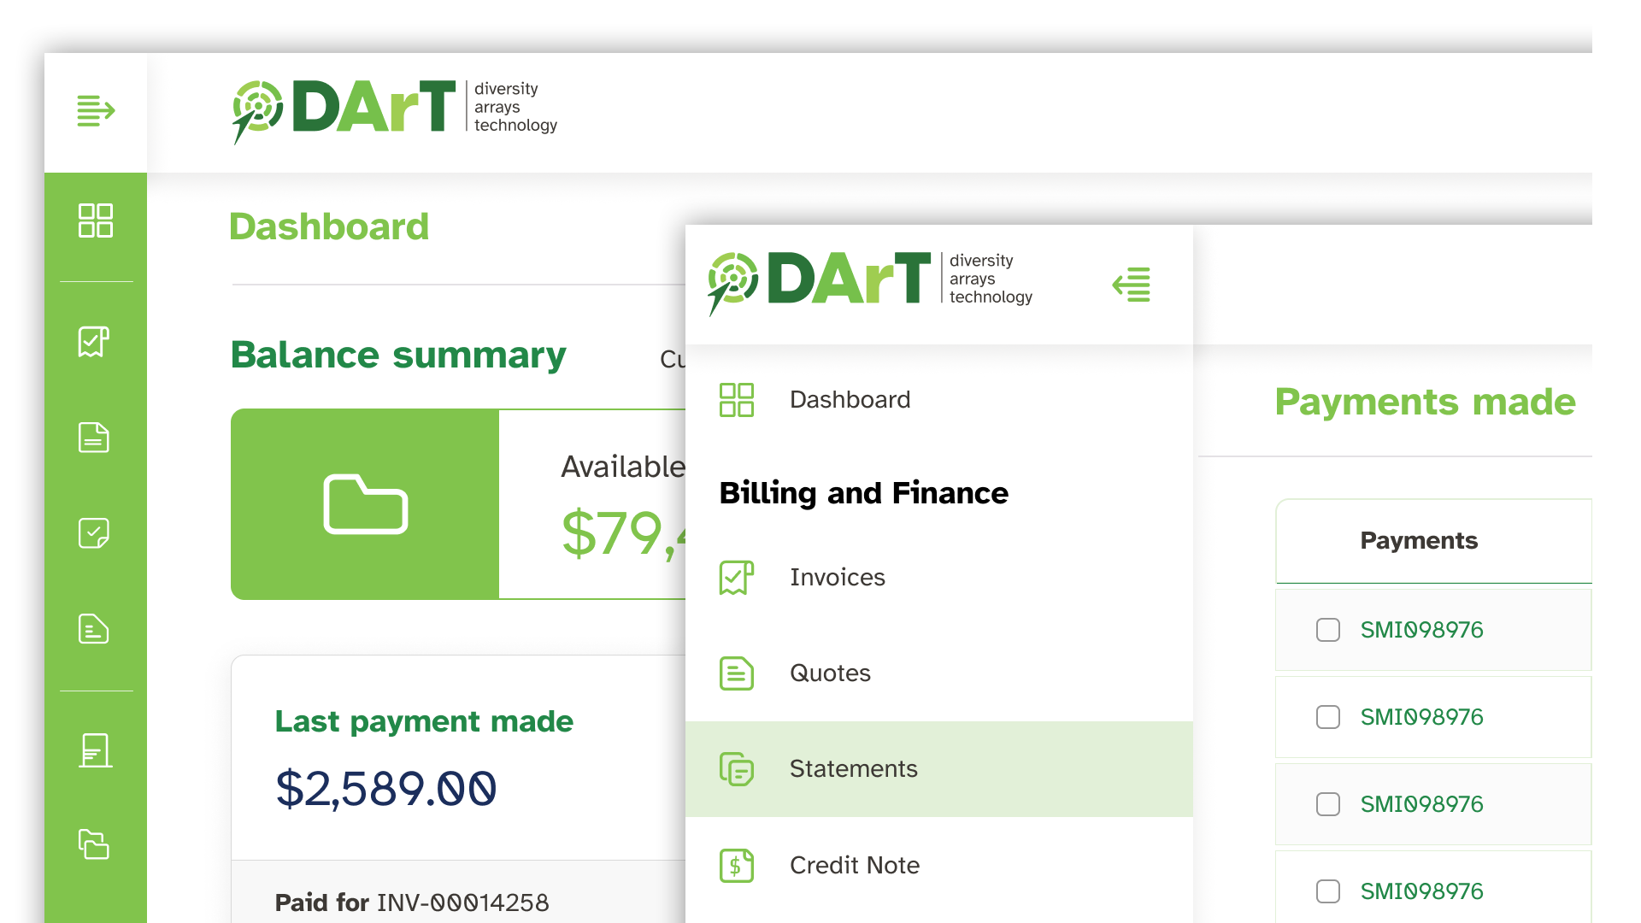Expand the collapsed sidebar menu icon
Viewport: 1641px width, 923px height.
click(96, 111)
